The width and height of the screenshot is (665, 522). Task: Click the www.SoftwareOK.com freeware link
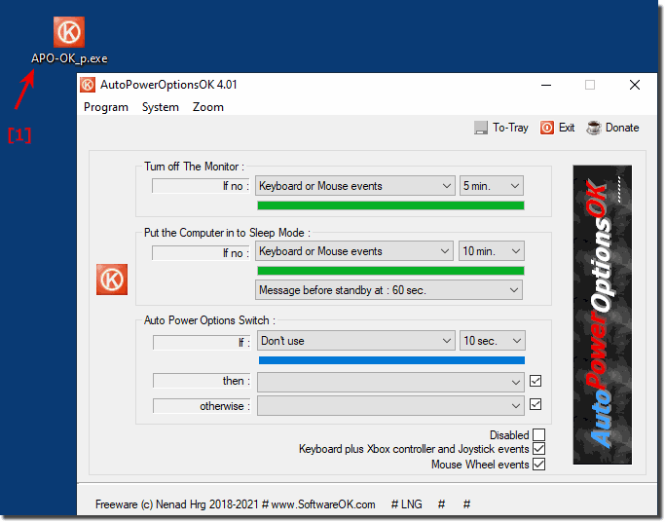[323, 504]
